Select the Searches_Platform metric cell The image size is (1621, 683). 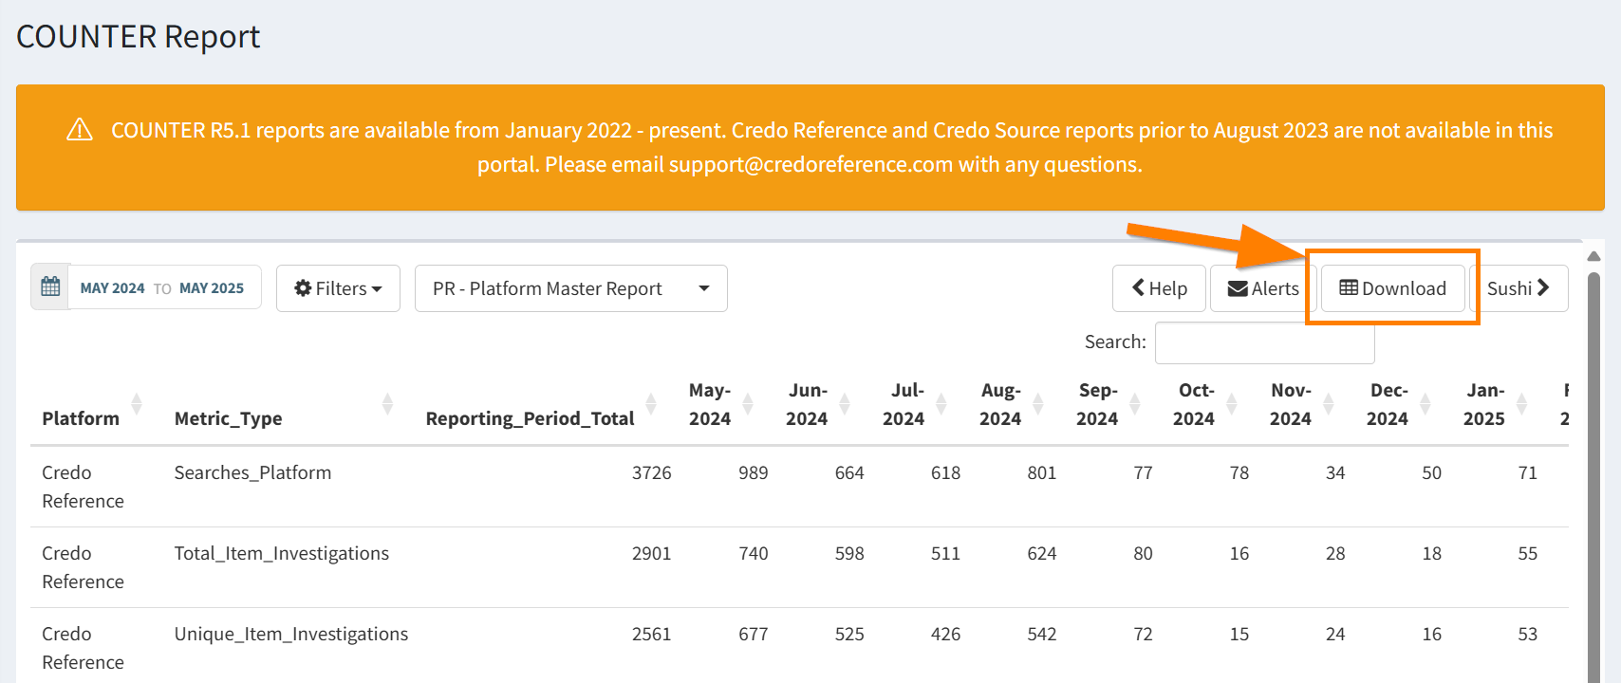(x=252, y=472)
